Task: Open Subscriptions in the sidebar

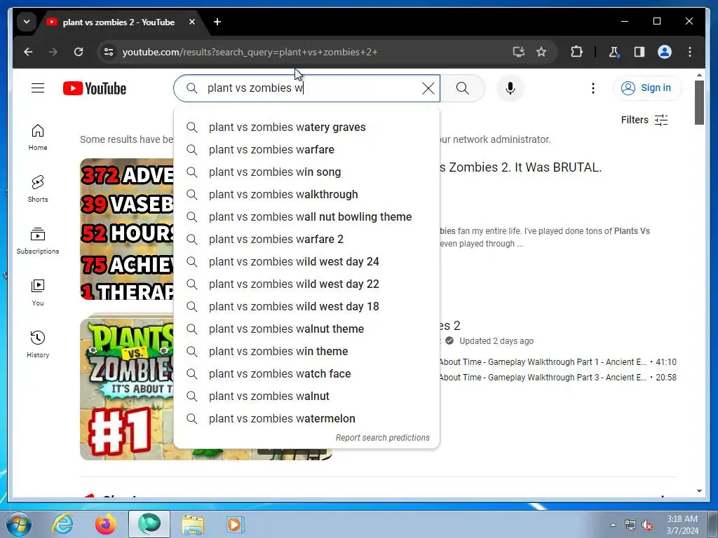Action: pos(38,241)
